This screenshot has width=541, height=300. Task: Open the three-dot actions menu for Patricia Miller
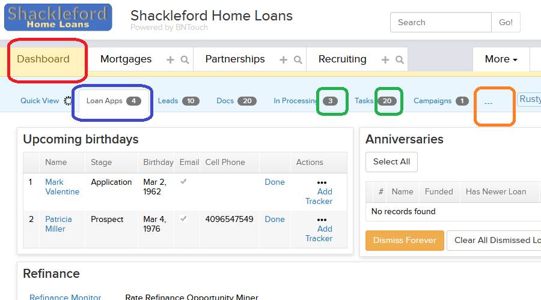click(322, 220)
